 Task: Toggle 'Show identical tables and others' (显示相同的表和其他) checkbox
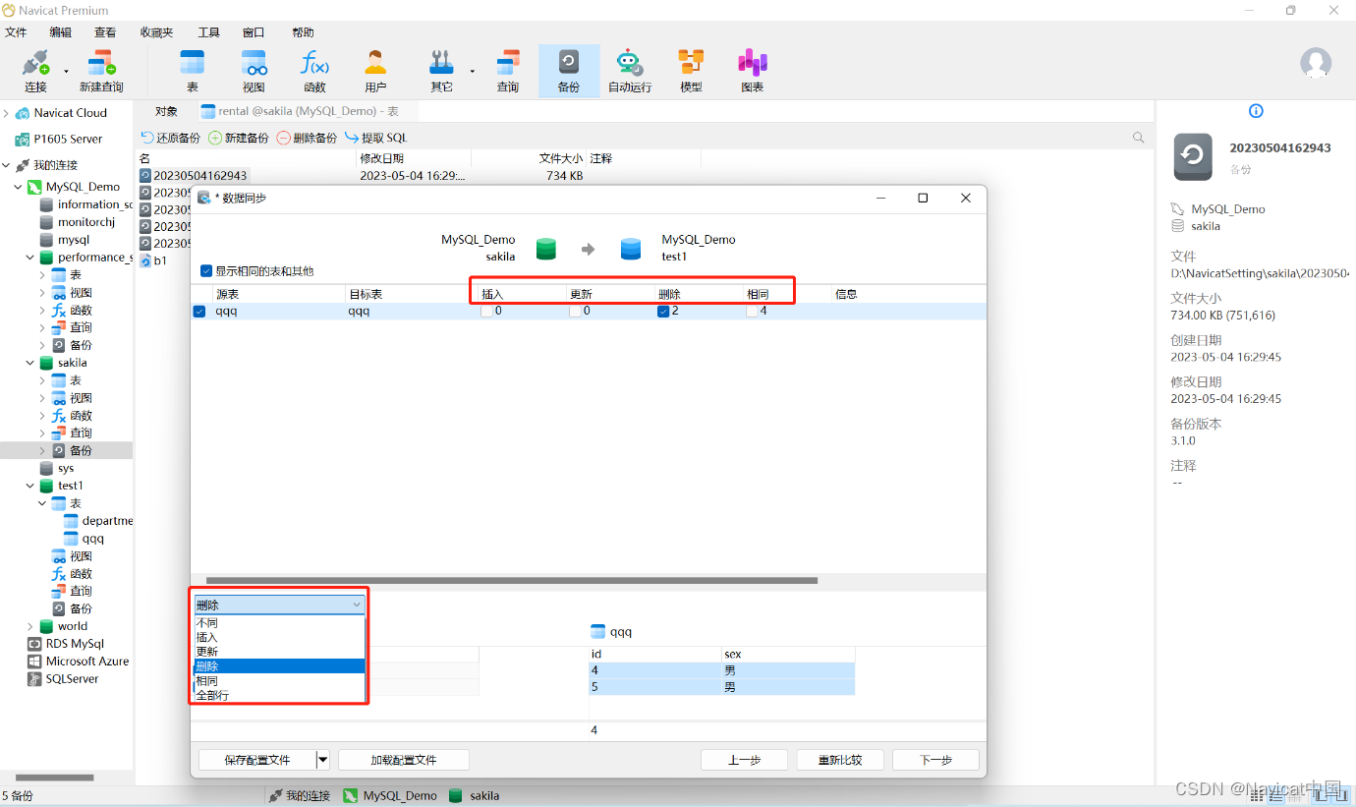point(205,270)
